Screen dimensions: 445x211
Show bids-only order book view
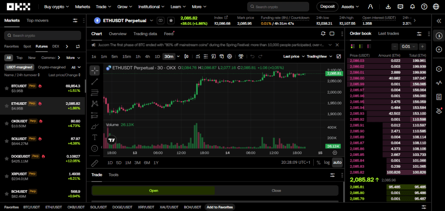[361, 46]
